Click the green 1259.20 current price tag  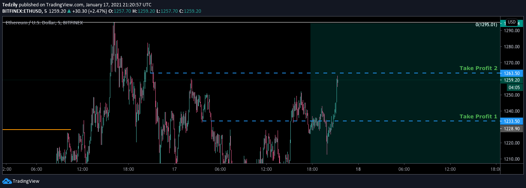pos(512,80)
